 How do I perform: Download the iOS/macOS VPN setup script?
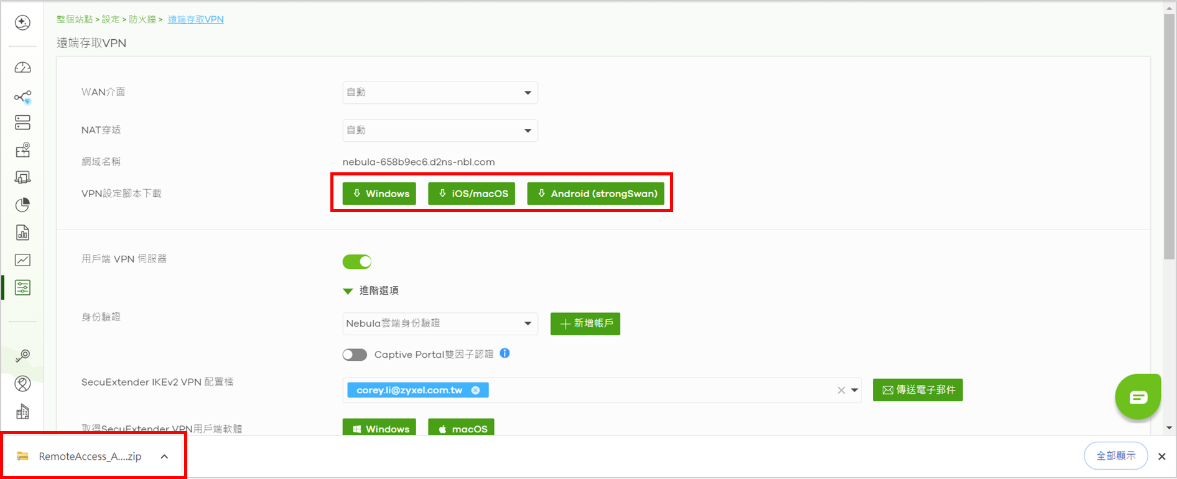(x=472, y=193)
